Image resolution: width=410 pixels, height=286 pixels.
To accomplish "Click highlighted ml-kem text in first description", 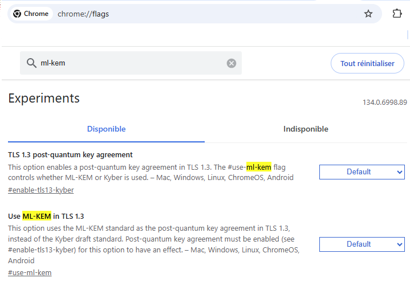I will point(258,167).
